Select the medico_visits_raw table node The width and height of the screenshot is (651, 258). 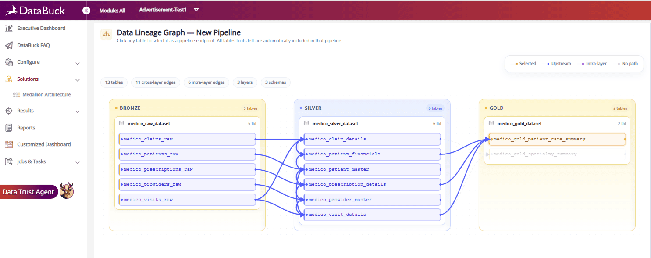tap(187, 200)
